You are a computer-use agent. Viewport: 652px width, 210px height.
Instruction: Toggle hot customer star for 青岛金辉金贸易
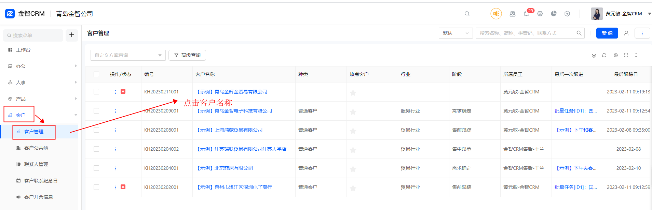[353, 93]
